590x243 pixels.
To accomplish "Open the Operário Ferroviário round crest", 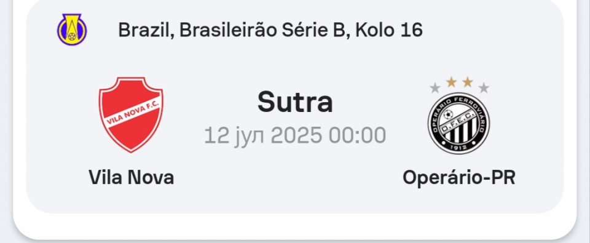I will click(458, 123).
